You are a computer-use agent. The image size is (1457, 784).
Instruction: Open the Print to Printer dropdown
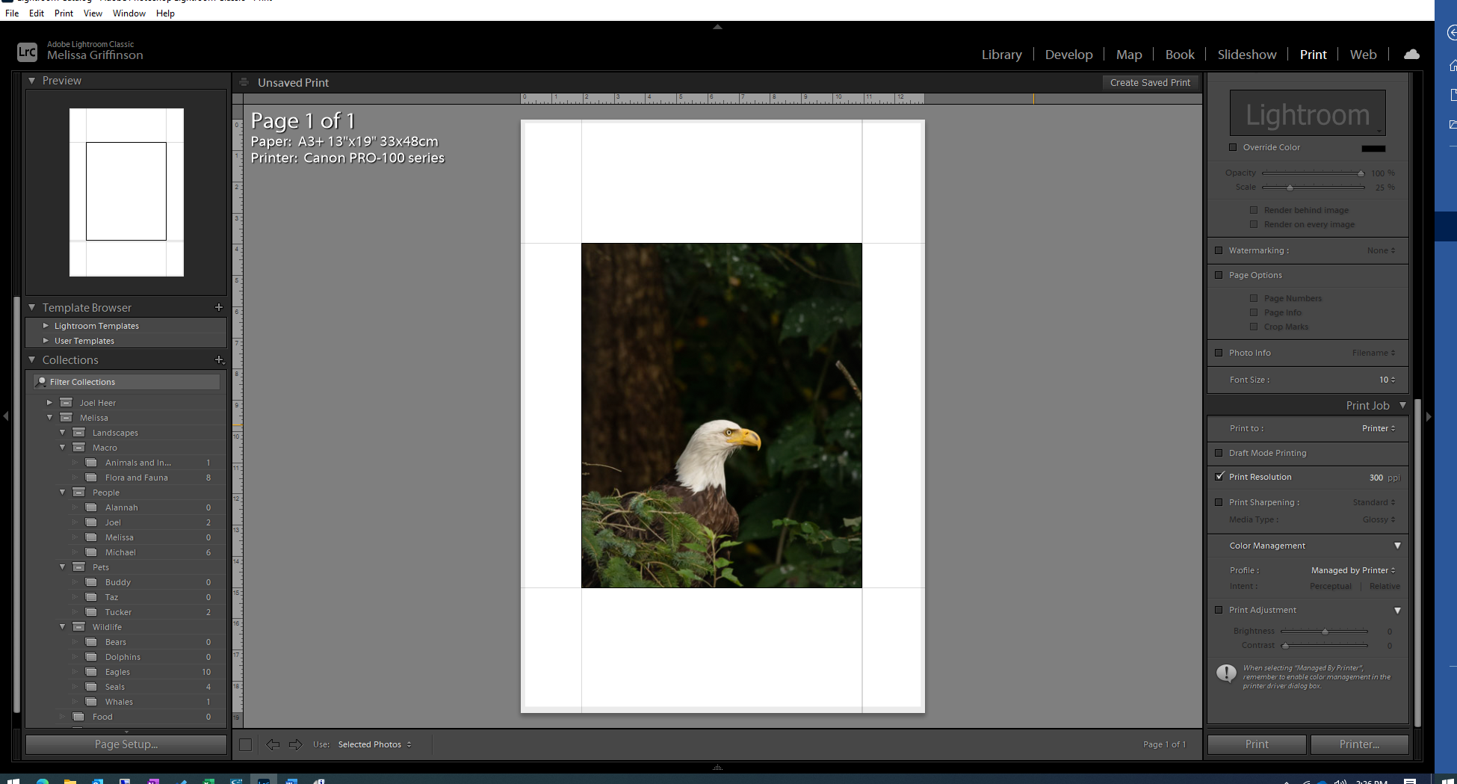(x=1378, y=428)
